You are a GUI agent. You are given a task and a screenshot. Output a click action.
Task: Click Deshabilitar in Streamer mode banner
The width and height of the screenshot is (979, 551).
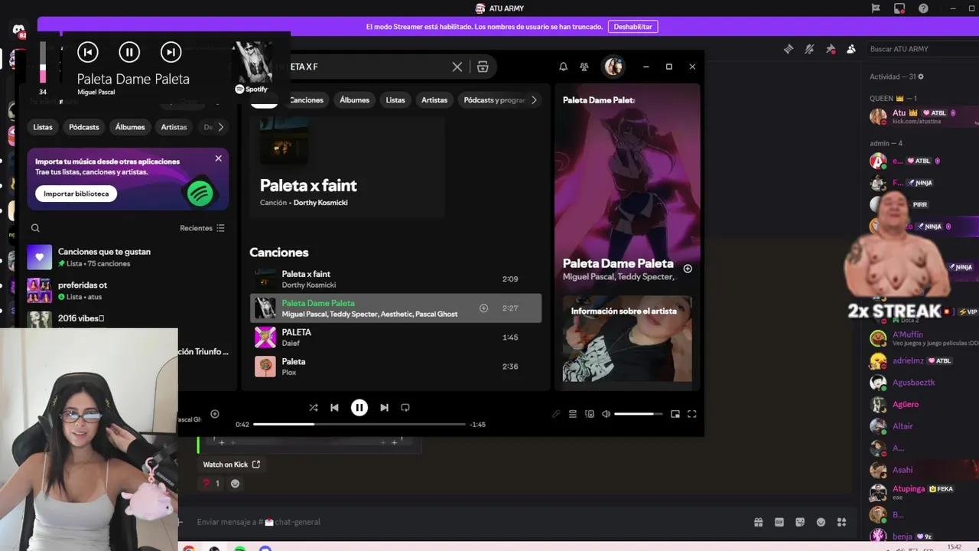pos(633,27)
